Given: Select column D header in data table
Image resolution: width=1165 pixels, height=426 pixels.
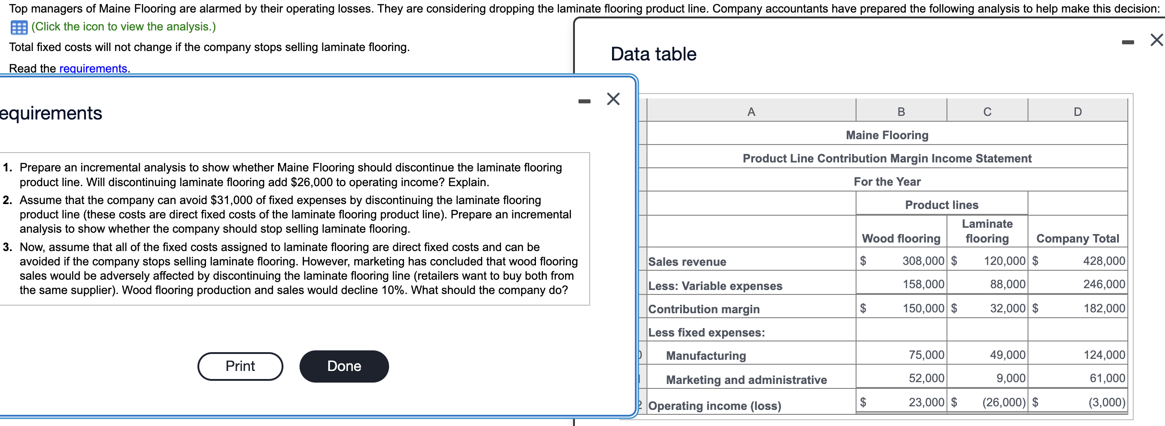Looking at the screenshot, I should (x=1078, y=111).
